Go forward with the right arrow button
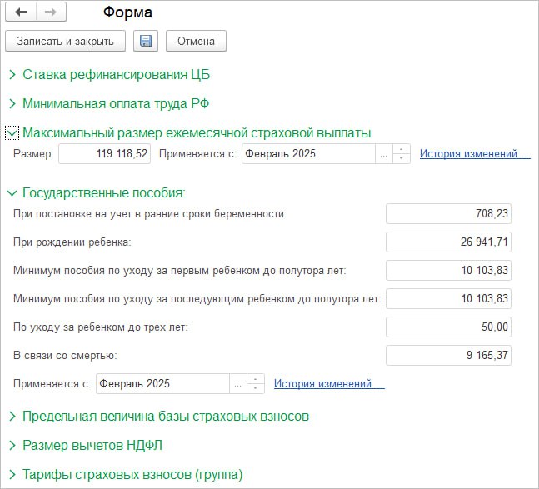 (x=51, y=12)
